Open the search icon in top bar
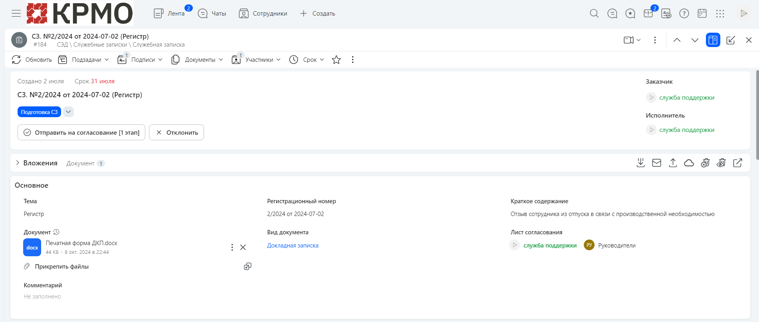The width and height of the screenshot is (759, 322). (x=594, y=14)
